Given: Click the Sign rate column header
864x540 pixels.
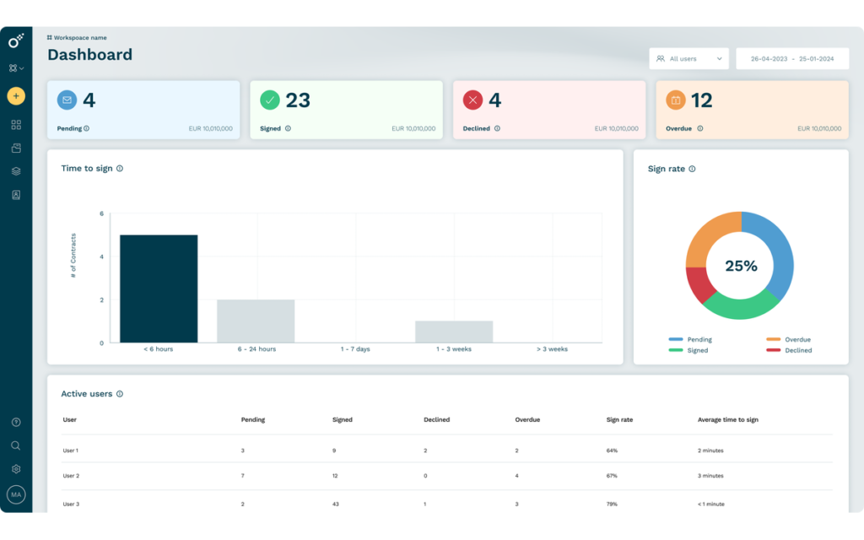Looking at the screenshot, I should pos(619,420).
